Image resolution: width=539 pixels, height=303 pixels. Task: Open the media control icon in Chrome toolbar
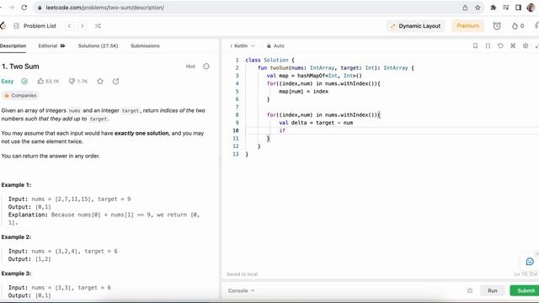[x=505, y=8]
